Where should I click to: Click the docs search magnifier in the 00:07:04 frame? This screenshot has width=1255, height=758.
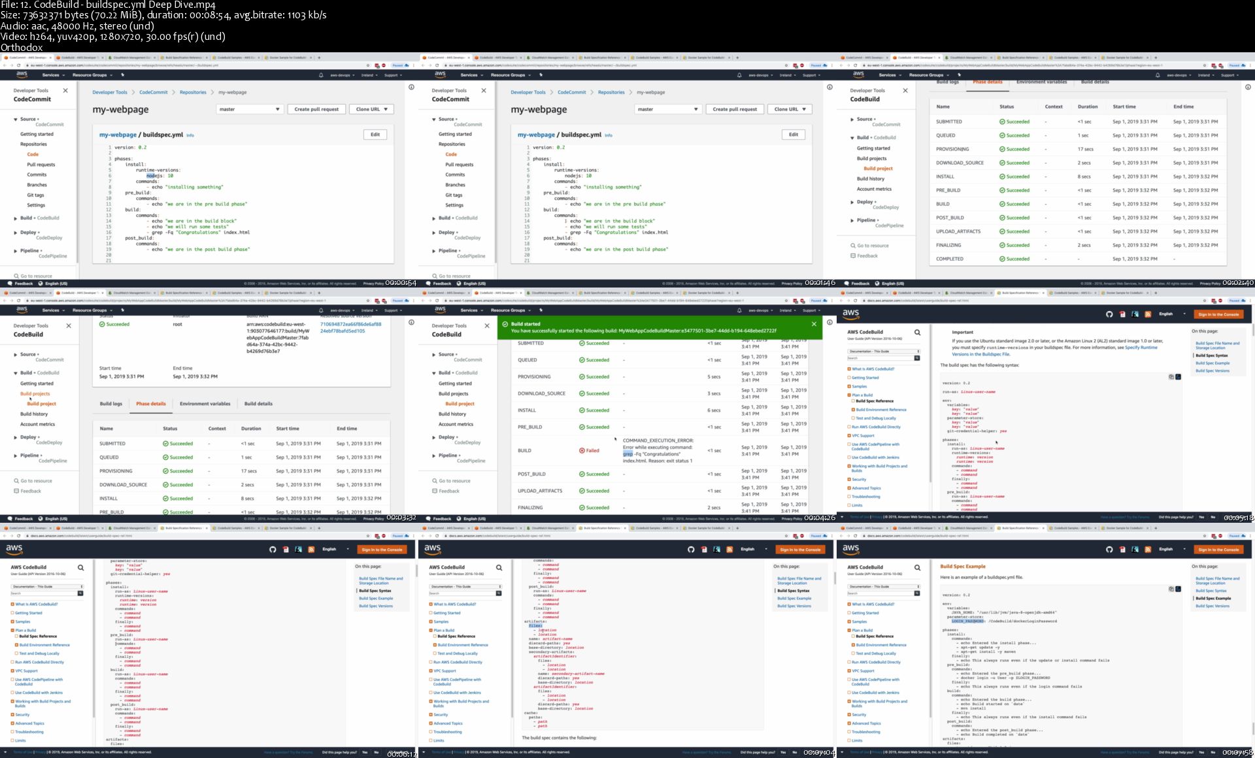pyautogui.click(x=499, y=568)
